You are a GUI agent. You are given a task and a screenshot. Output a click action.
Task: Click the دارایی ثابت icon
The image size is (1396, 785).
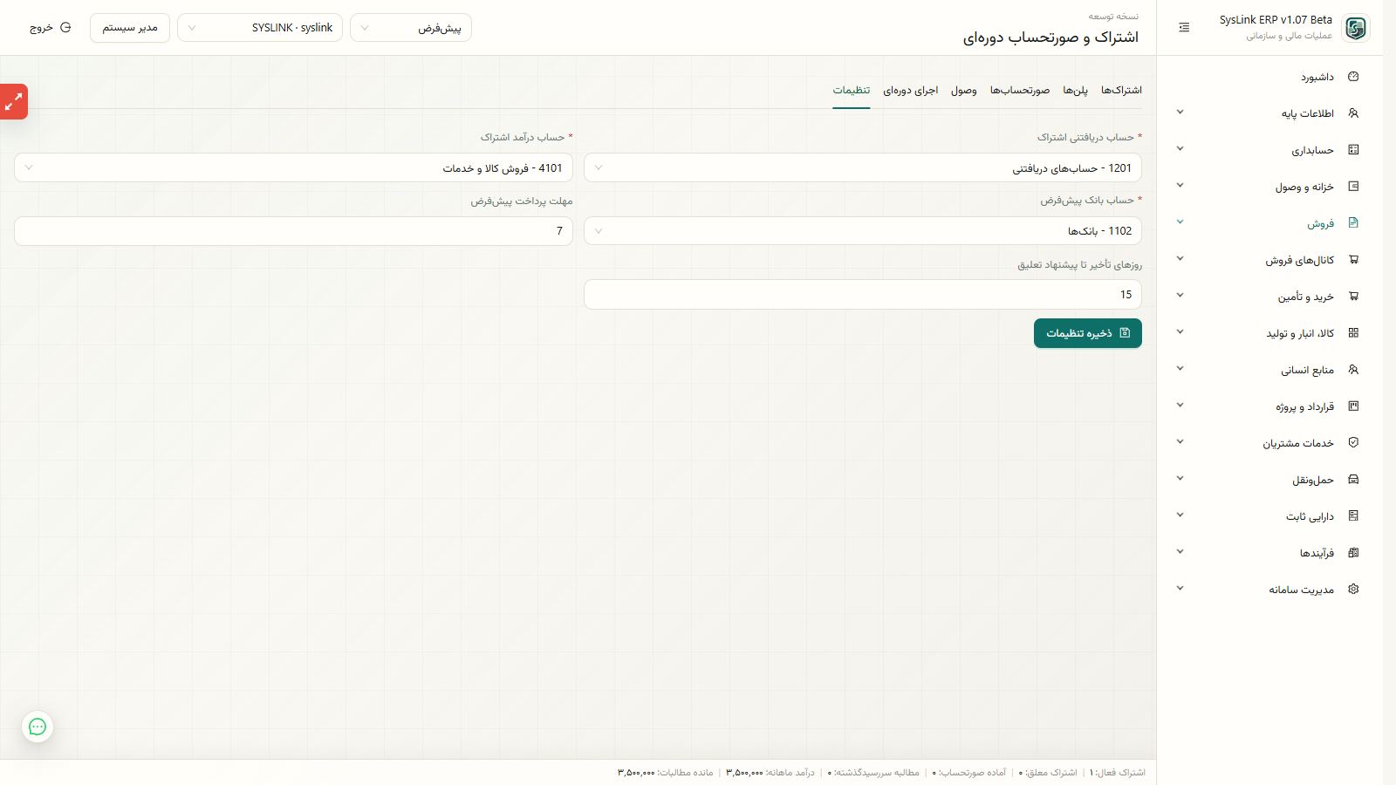(1353, 516)
